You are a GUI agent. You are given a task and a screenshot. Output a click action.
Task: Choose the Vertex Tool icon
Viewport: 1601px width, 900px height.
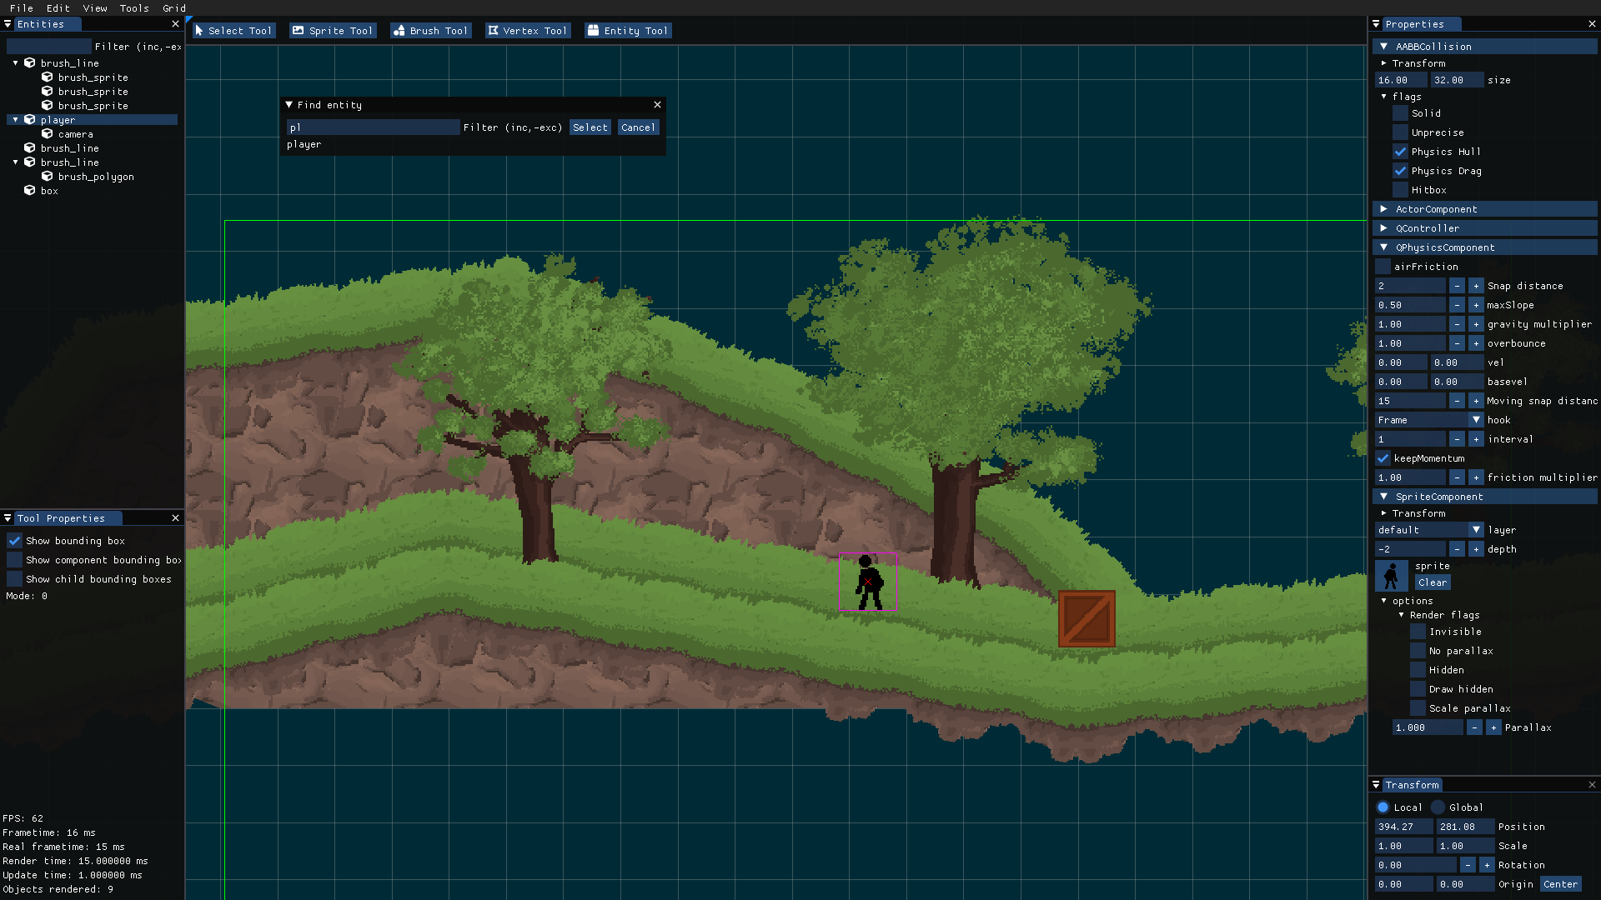[494, 31]
